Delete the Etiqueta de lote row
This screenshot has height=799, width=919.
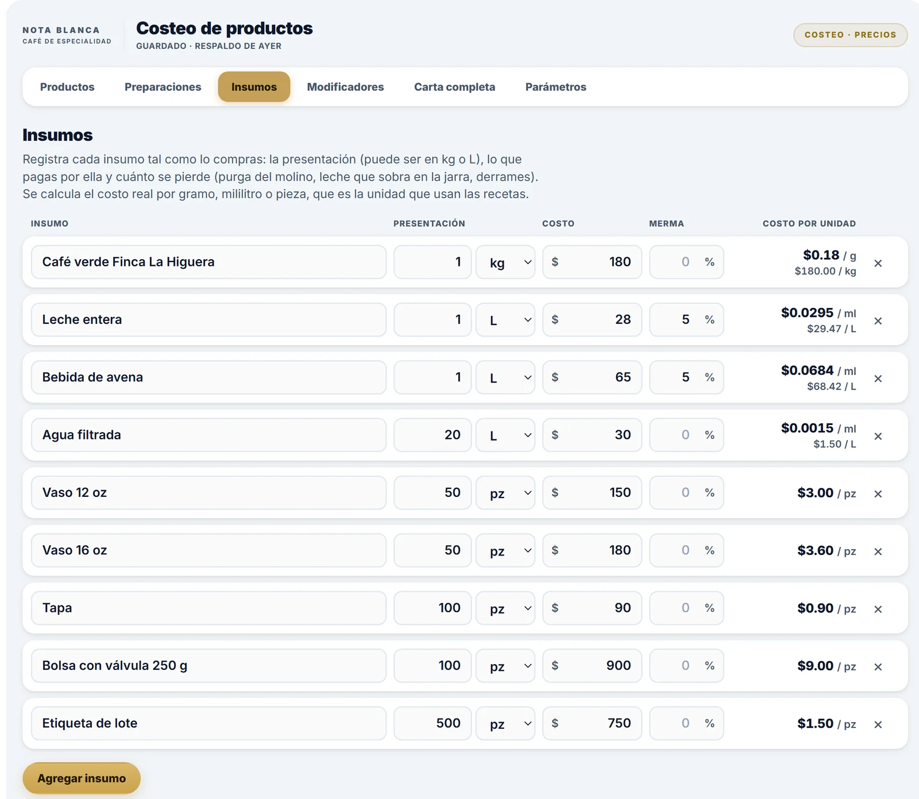coord(878,725)
